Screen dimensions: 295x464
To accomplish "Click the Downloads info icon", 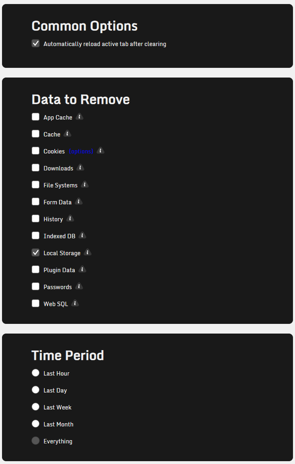I will [x=80, y=168].
